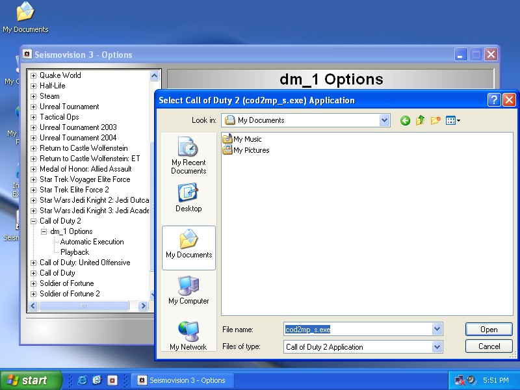Go up one folder level
This screenshot has width=520, height=390.
coord(420,120)
